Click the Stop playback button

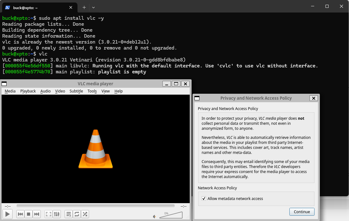pyautogui.click(x=29, y=214)
